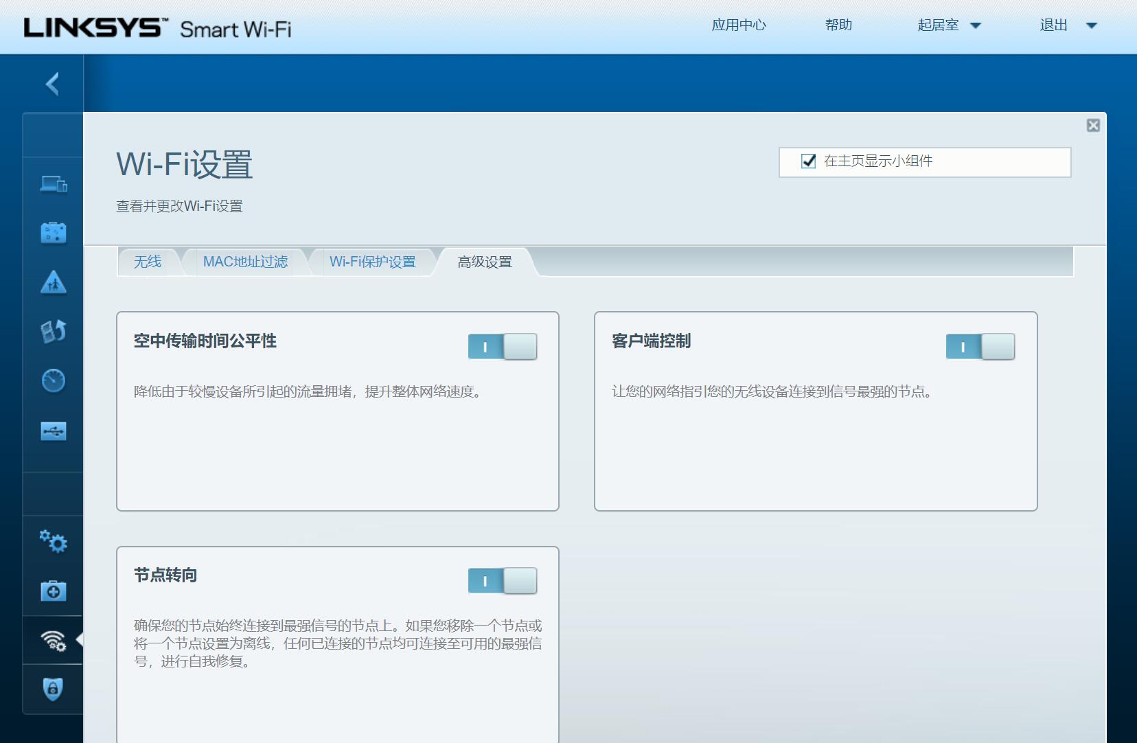This screenshot has width=1137, height=743.
Task: Turn off the 节点转向 switch
Action: [502, 581]
